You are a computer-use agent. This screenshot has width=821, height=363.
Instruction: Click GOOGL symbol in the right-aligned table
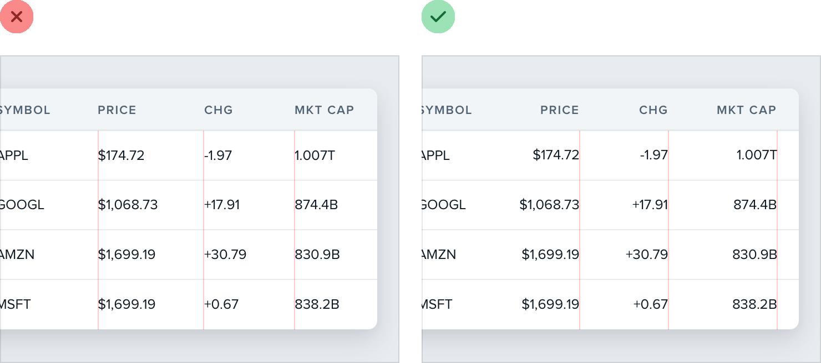[x=443, y=205]
